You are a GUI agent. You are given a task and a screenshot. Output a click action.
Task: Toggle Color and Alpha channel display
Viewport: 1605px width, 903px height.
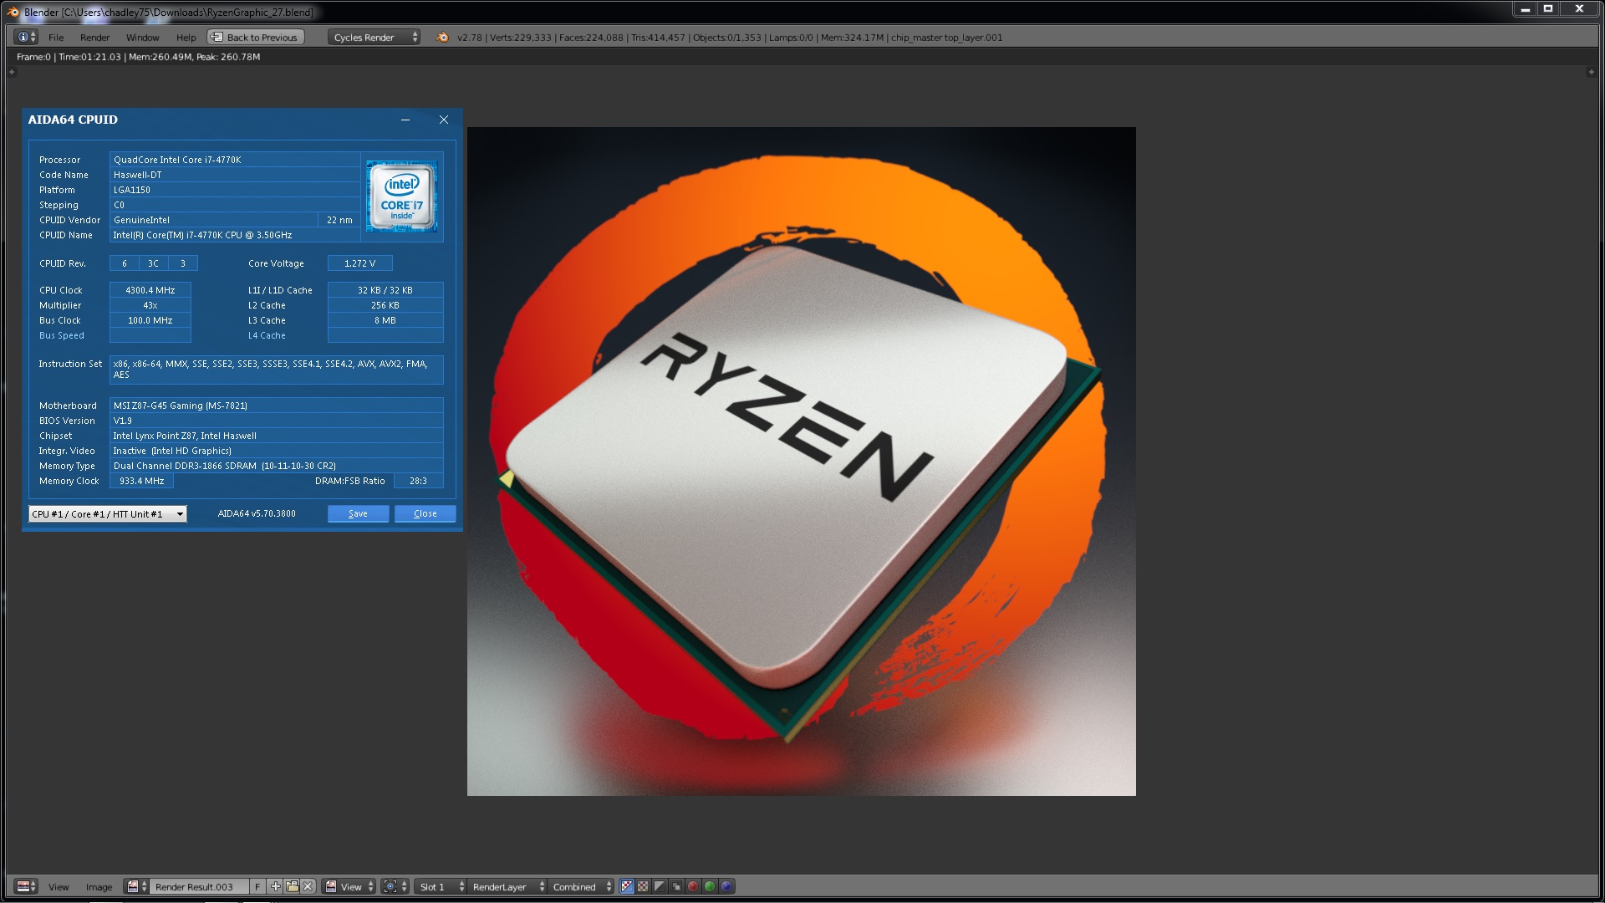pyautogui.click(x=627, y=886)
